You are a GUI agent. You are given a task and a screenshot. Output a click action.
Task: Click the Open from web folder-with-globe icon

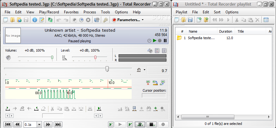[19, 20]
